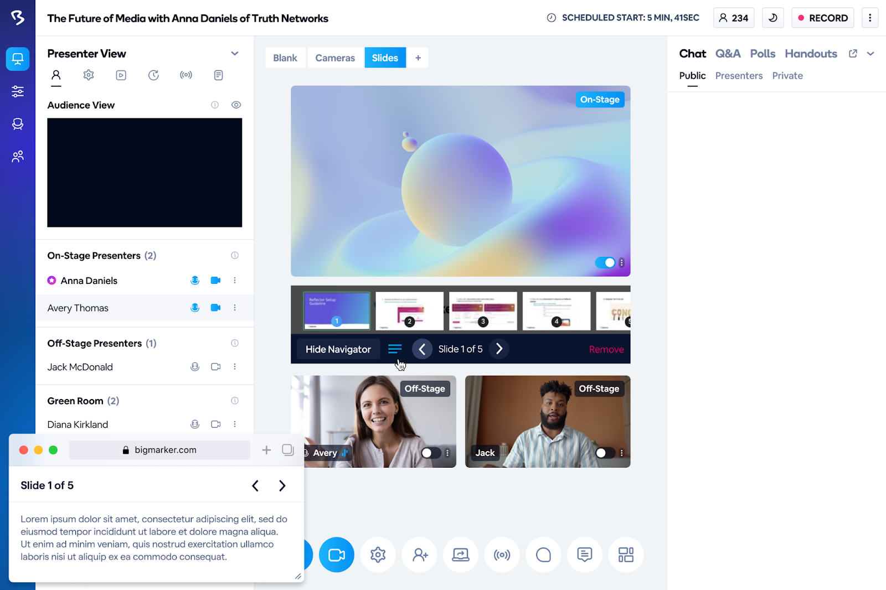Image resolution: width=886 pixels, height=590 pixels.
Task: Open the invite presenter icon in bottom toolbar
Action: [x=420, y=555]
